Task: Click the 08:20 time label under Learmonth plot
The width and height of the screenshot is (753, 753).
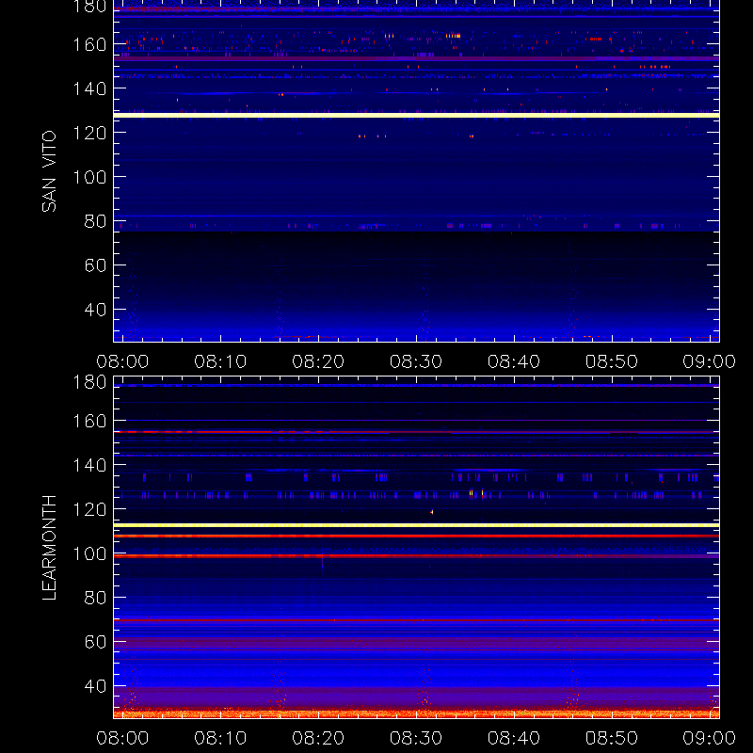Action: (318, 738)
